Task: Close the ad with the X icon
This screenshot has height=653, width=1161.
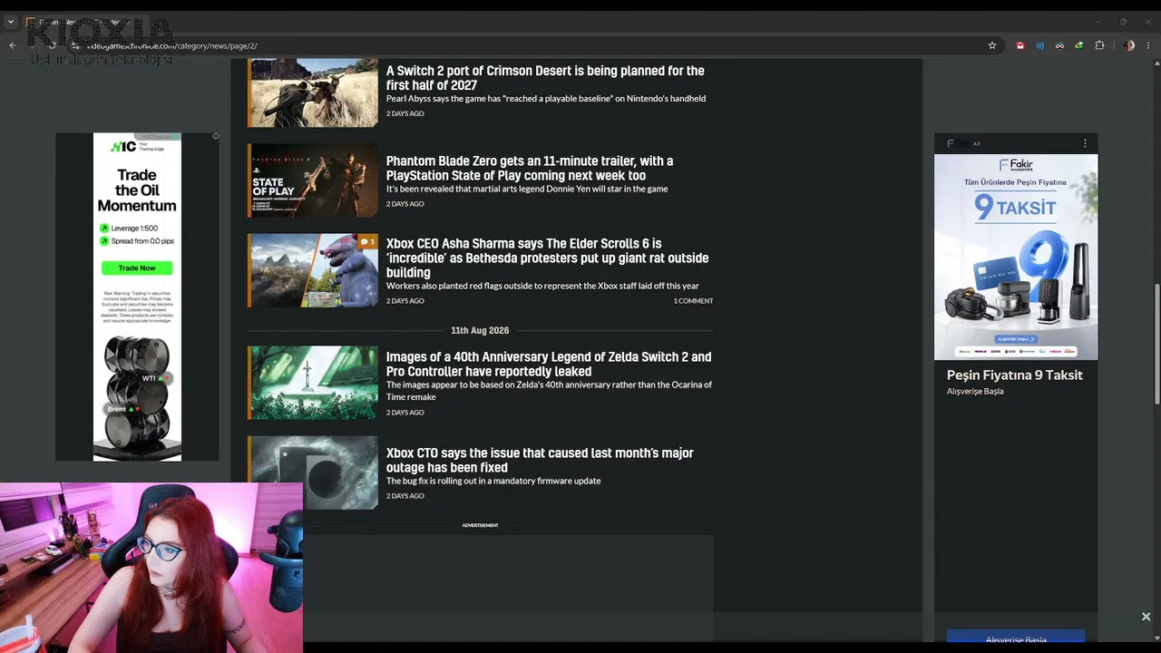Action: 1146,617
